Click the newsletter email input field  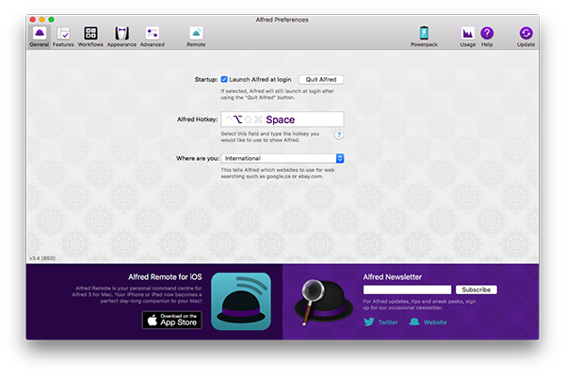(x=407, y=290)
